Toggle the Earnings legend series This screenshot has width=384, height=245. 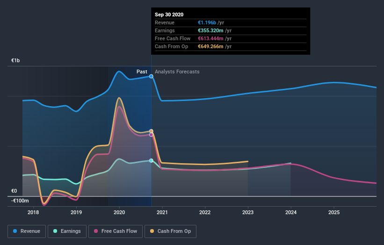click(67, 231)
